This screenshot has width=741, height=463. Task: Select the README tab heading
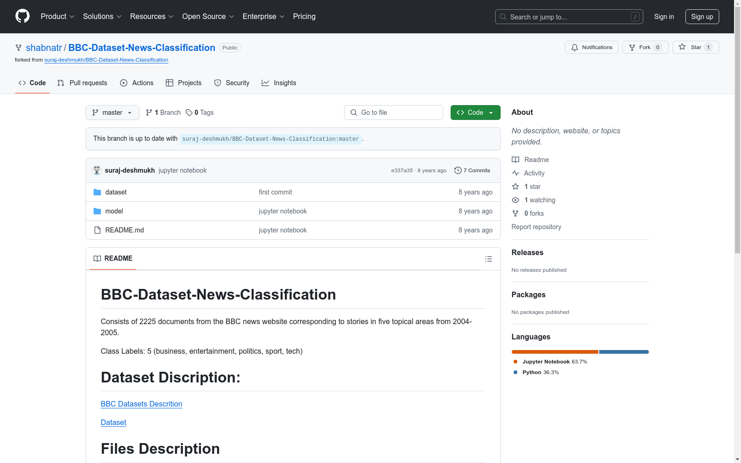coord(113,258)
